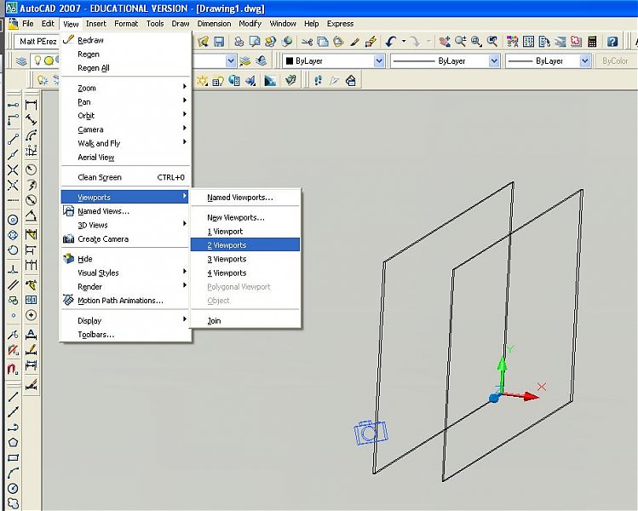Click the Walk footprints icon
The height and width of the screenshot is (511, 638).
click(319, 81)
